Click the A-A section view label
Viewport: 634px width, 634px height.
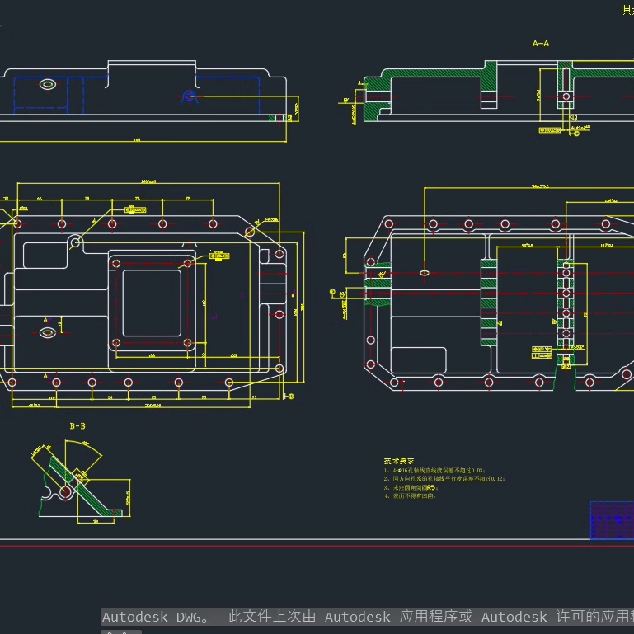tap(541, 44)
